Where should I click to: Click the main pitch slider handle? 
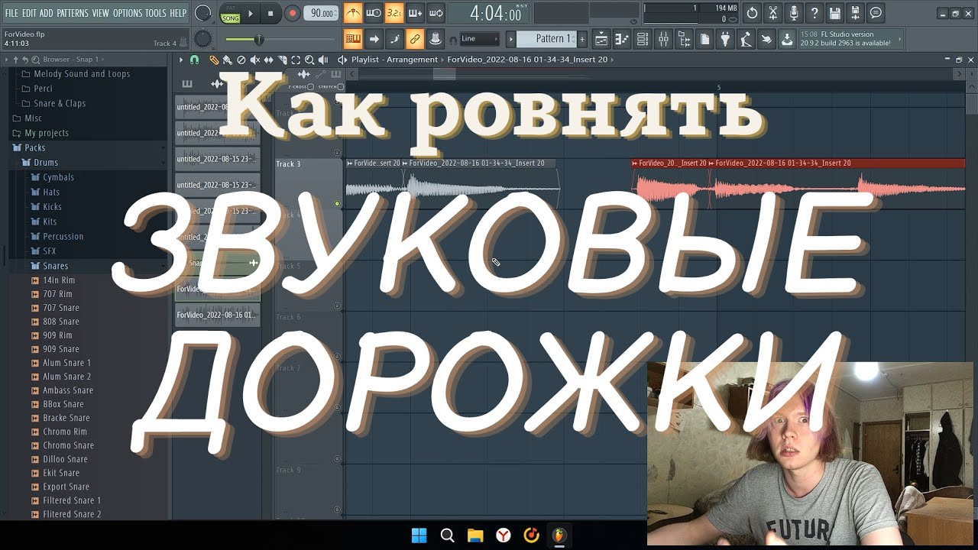[x=258, y=39]
